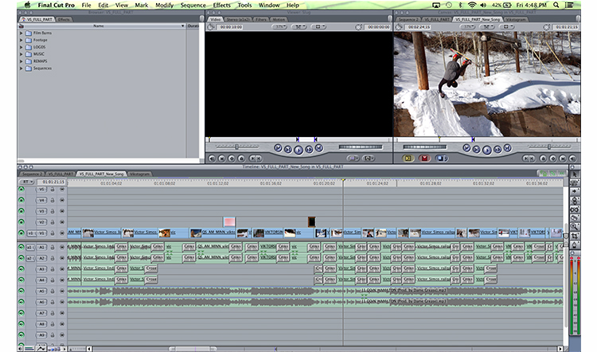
Task: Toggle visibility of video track V5
Action: click(21, 190)
